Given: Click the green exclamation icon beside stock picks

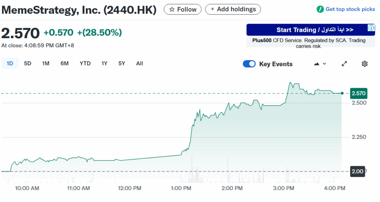Looking at the screenshot, I should click(320, 9).
